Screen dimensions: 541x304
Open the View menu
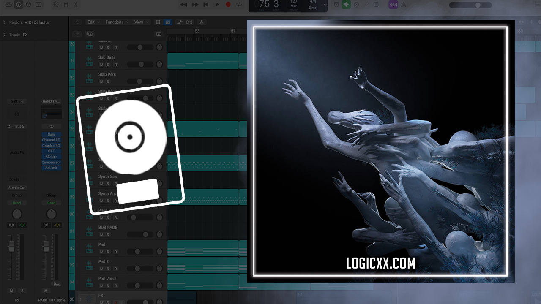click(x=141, y=22)
